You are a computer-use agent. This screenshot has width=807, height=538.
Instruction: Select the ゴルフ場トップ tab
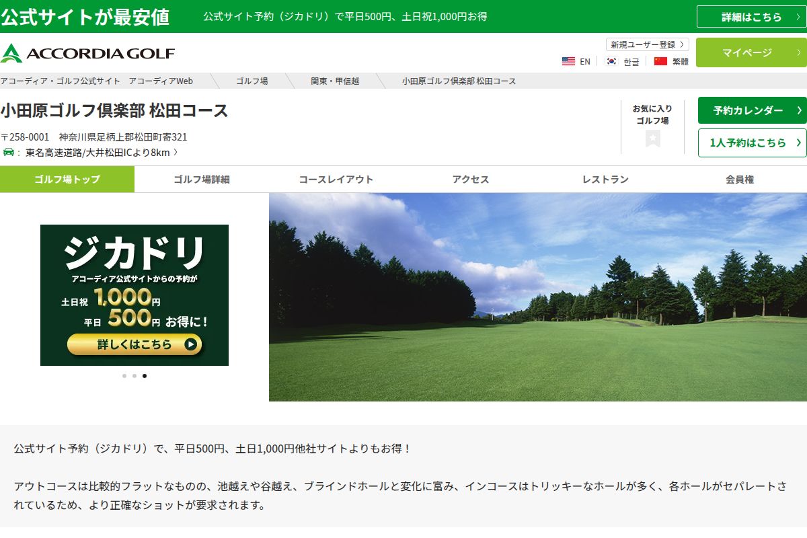coord(67,179)
